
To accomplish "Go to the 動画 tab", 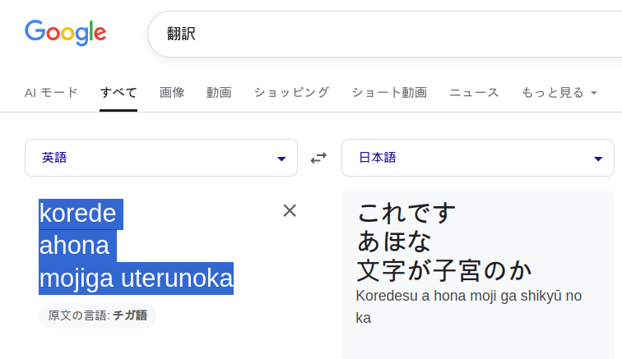I will coord(219,93).
